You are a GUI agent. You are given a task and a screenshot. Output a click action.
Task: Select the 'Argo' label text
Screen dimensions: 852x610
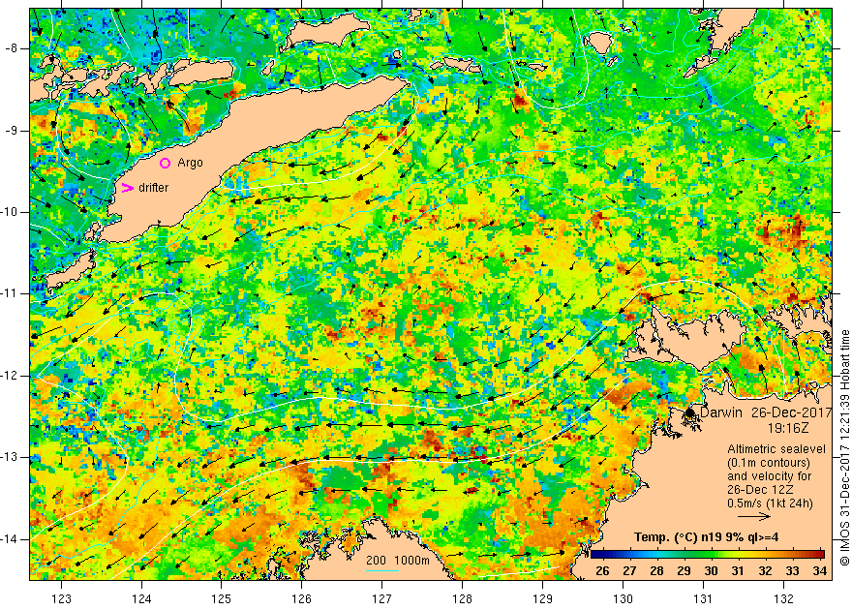(190, 163)
